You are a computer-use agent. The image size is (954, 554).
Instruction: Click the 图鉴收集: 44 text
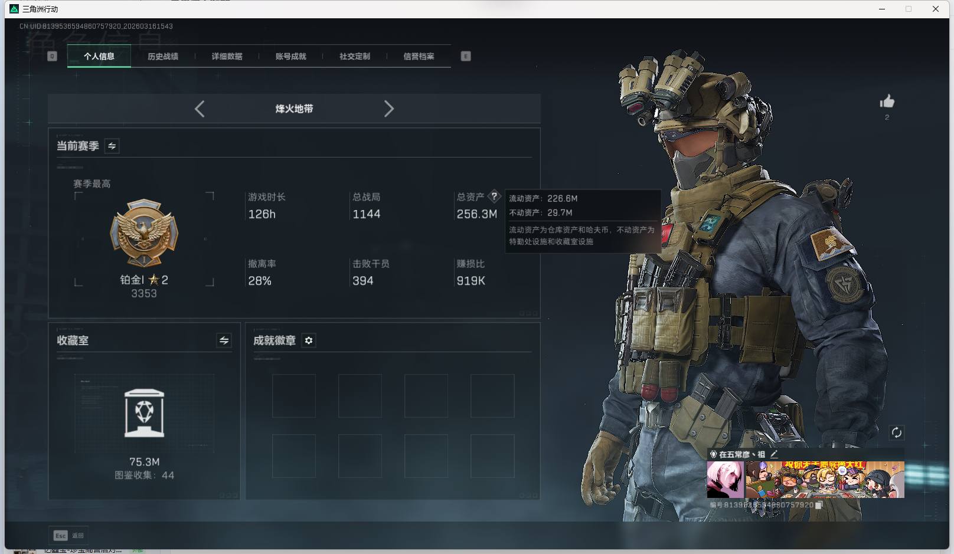tap(145, 476)
